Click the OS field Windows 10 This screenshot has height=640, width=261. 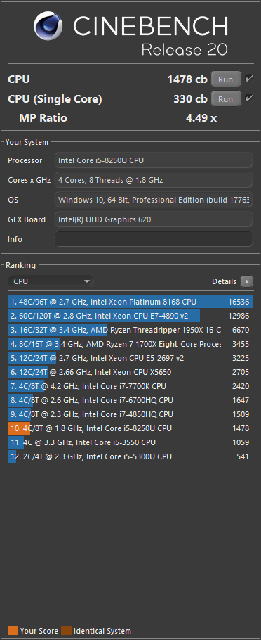pos(154,200)
